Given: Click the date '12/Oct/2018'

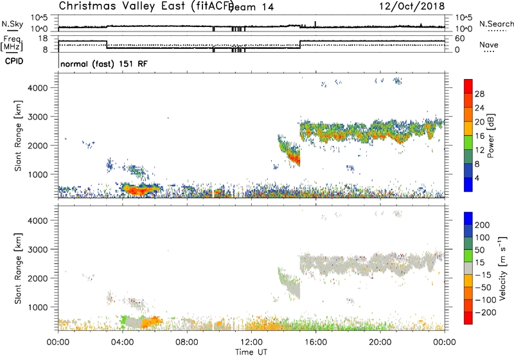Looking at the screenshot, I should 412,6.
